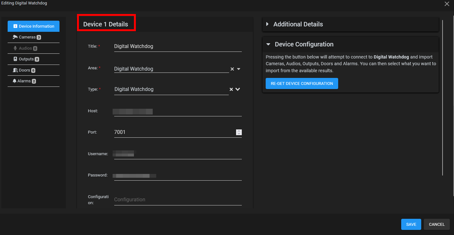
Task: Click the Cameras camera icon in sidebar
Action: pyautogui.click(x=16, y=37)
